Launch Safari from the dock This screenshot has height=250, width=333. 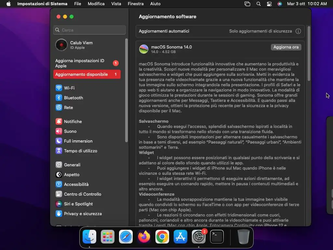click(126, 237)
